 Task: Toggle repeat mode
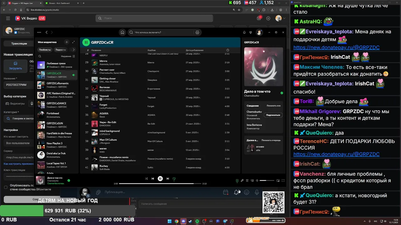point(174,179)
